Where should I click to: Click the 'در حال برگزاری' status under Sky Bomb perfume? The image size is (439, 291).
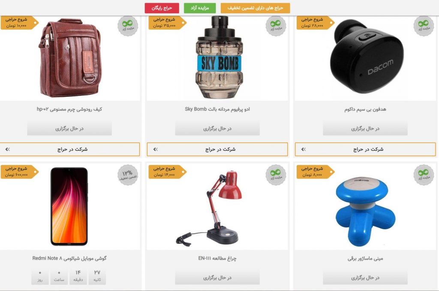[x=217, y=129]
